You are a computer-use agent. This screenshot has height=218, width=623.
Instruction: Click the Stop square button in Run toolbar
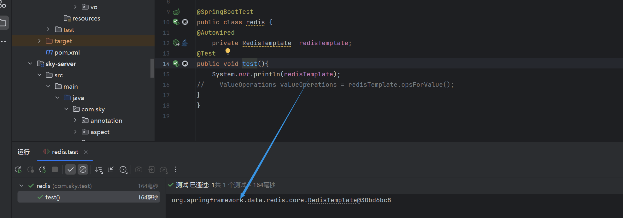coord(55,170)
